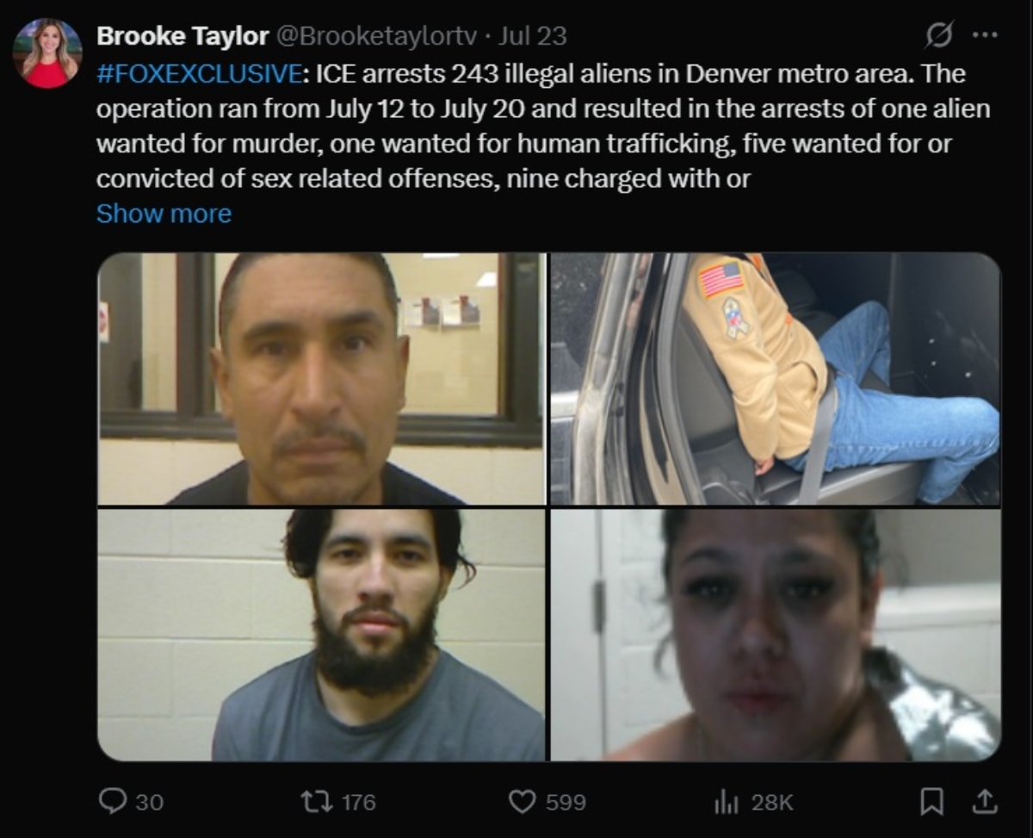
Task: Bookmark this tweet
Action: 931,802
